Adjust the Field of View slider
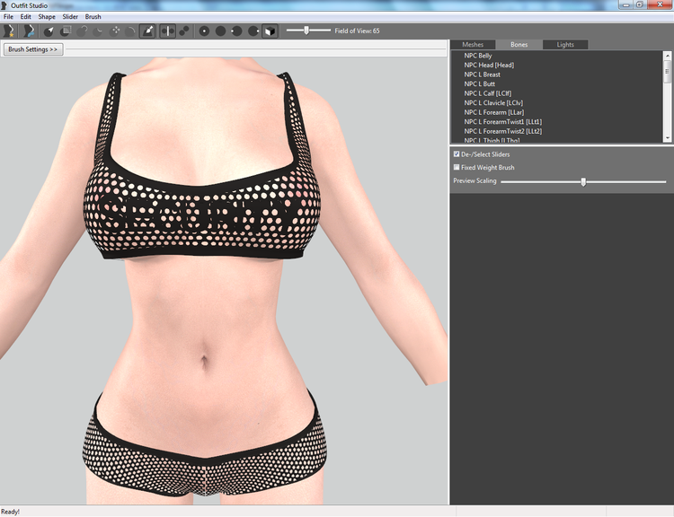This screenshot has width=674, height=517. pos(308,31)
